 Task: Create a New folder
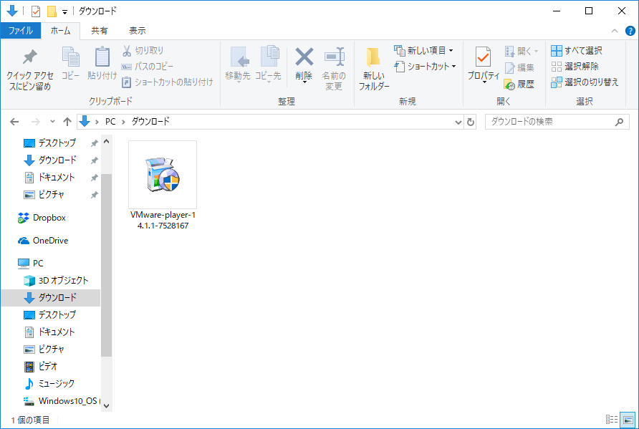tap(374, 69)
